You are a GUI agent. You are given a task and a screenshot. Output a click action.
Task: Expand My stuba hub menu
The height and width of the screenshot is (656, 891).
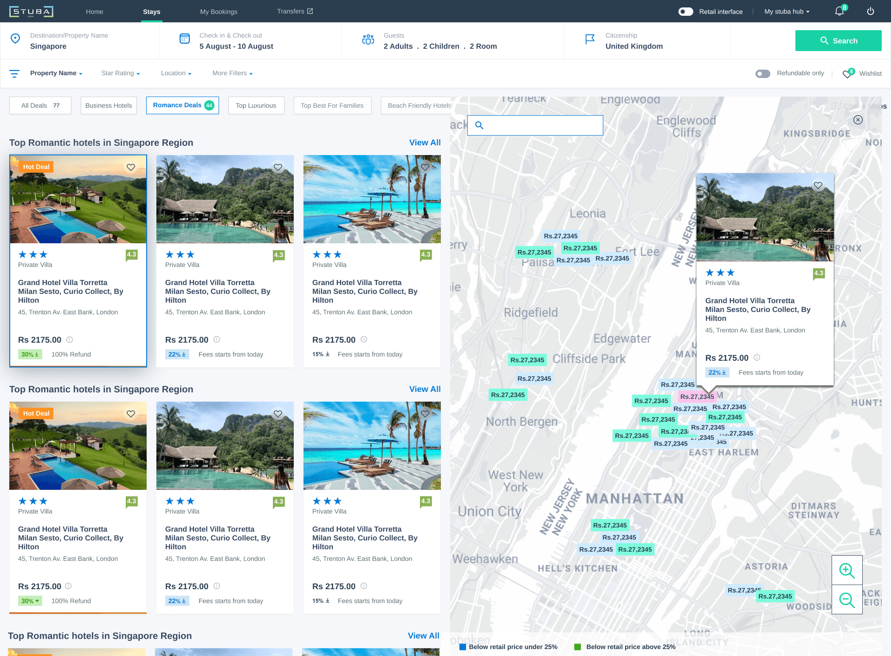pyautogui.click(x=787, y=12)
